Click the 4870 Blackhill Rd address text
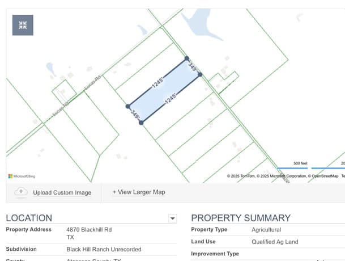 (x=89, y=230)
